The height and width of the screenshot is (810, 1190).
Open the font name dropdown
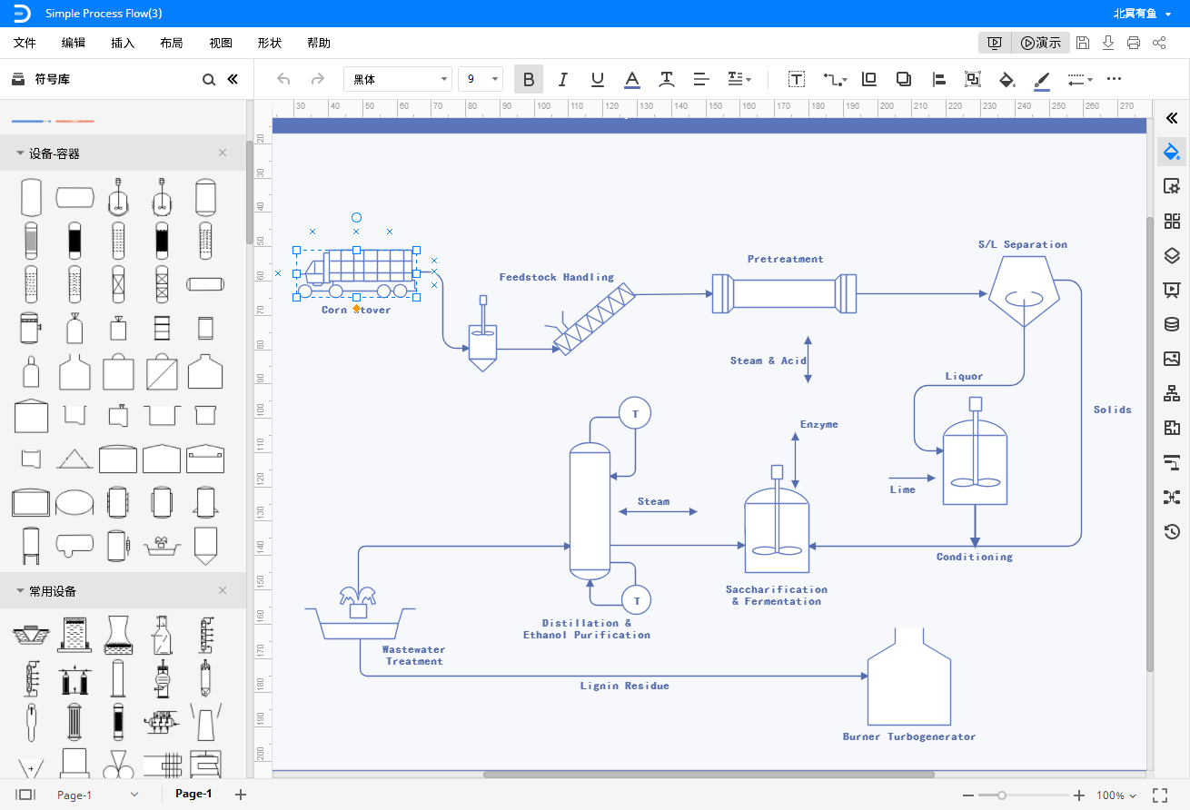[398, 80]
